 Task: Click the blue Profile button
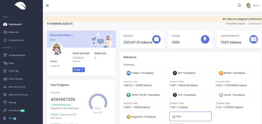coord(78,70)
